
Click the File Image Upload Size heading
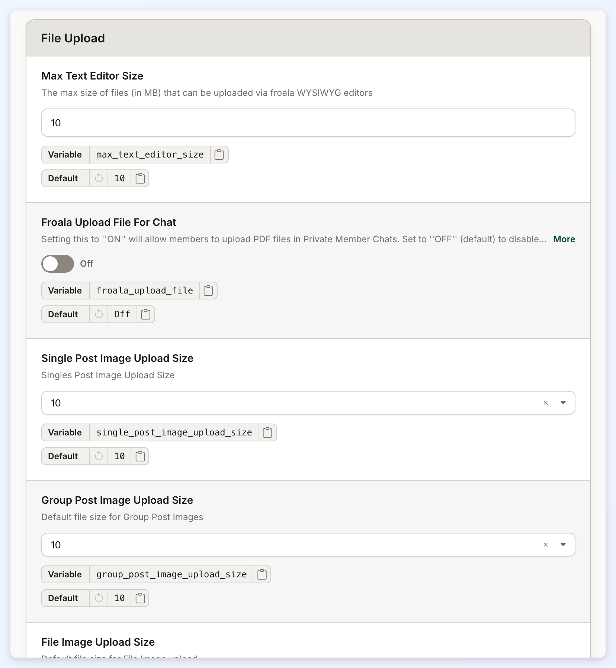98,642
